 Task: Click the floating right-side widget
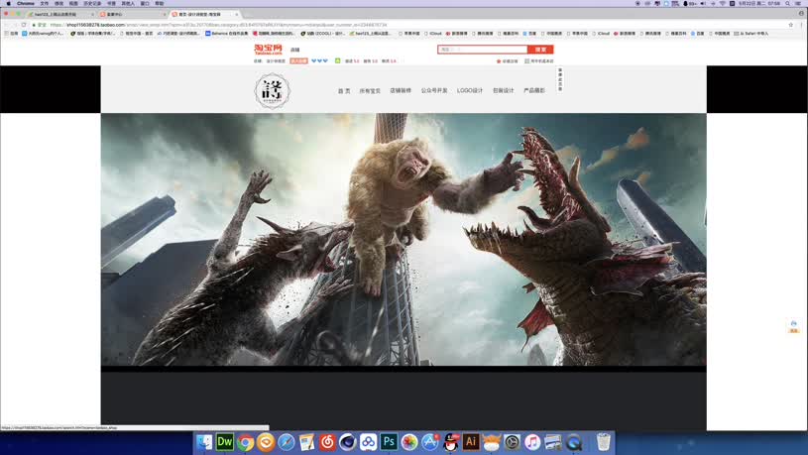pyautogui.click(x=793, y=327)
